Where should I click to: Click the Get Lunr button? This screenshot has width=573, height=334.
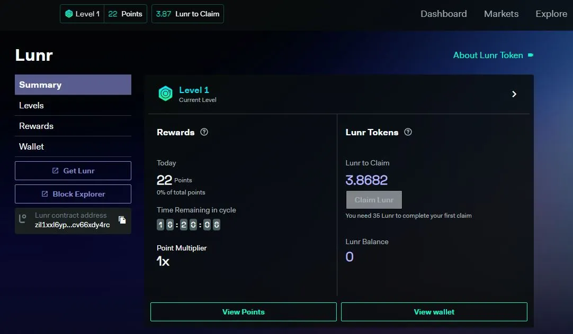point(73,171)
